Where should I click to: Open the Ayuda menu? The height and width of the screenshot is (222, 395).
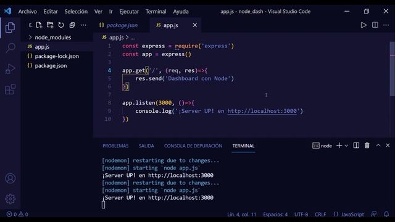pos(181,12)
